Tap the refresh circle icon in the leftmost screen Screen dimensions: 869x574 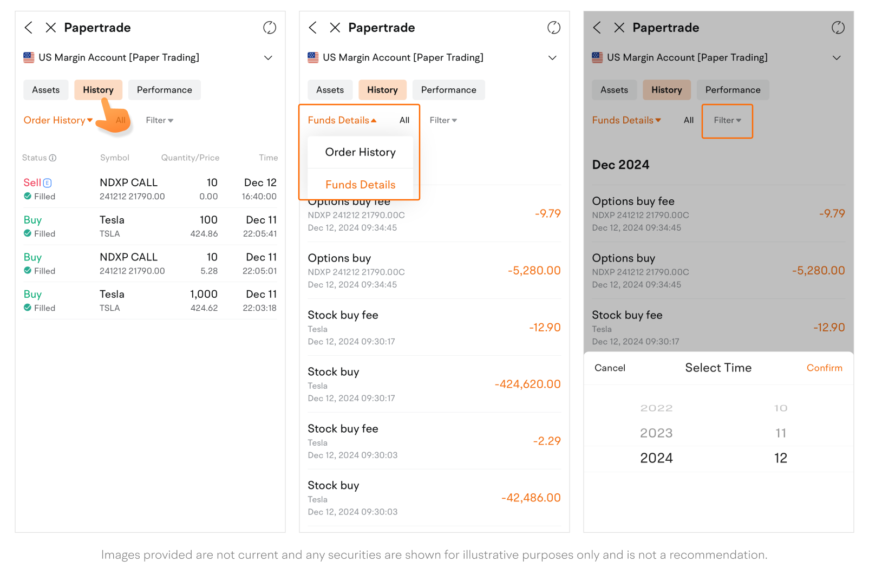(270, 28)
